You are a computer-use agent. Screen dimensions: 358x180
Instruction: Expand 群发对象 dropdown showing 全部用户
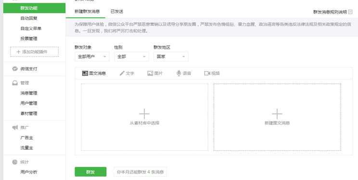point(92,57)
